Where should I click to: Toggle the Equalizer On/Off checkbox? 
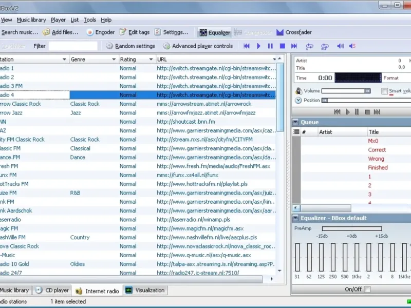tap(367, 290)
